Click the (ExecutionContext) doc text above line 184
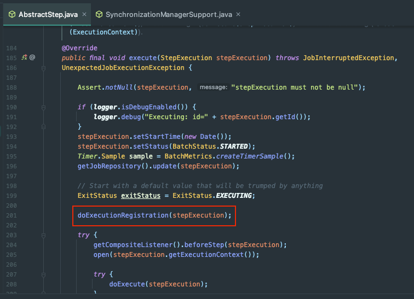The height and width of the screenshot is (299, 414). [104, 32]
